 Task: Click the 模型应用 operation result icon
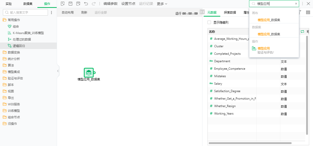254,48
